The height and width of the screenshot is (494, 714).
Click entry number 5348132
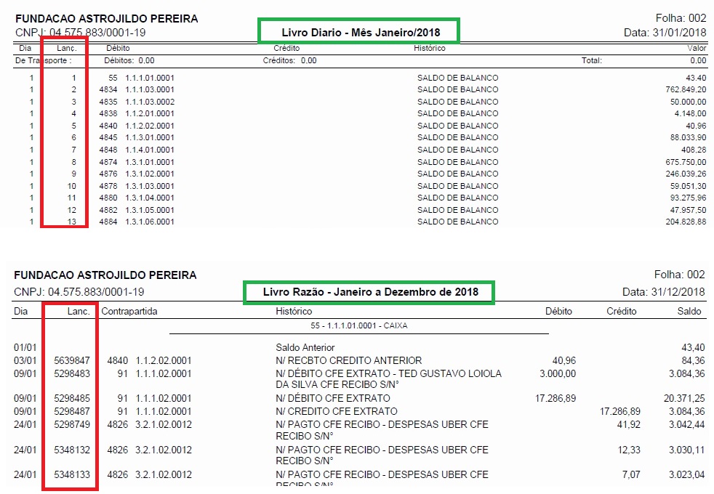point(72,450)
